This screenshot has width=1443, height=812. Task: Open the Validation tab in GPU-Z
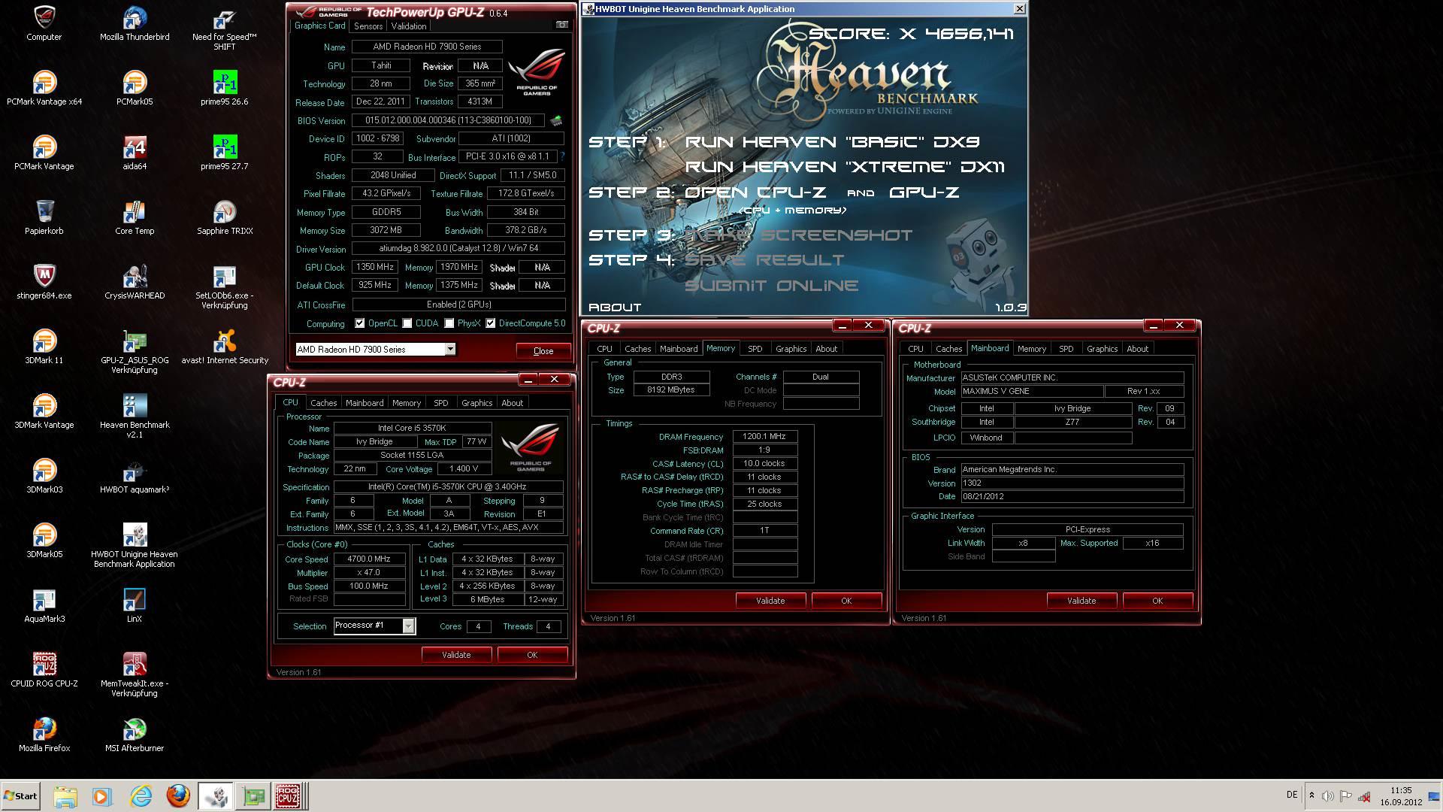coord(409,26)
